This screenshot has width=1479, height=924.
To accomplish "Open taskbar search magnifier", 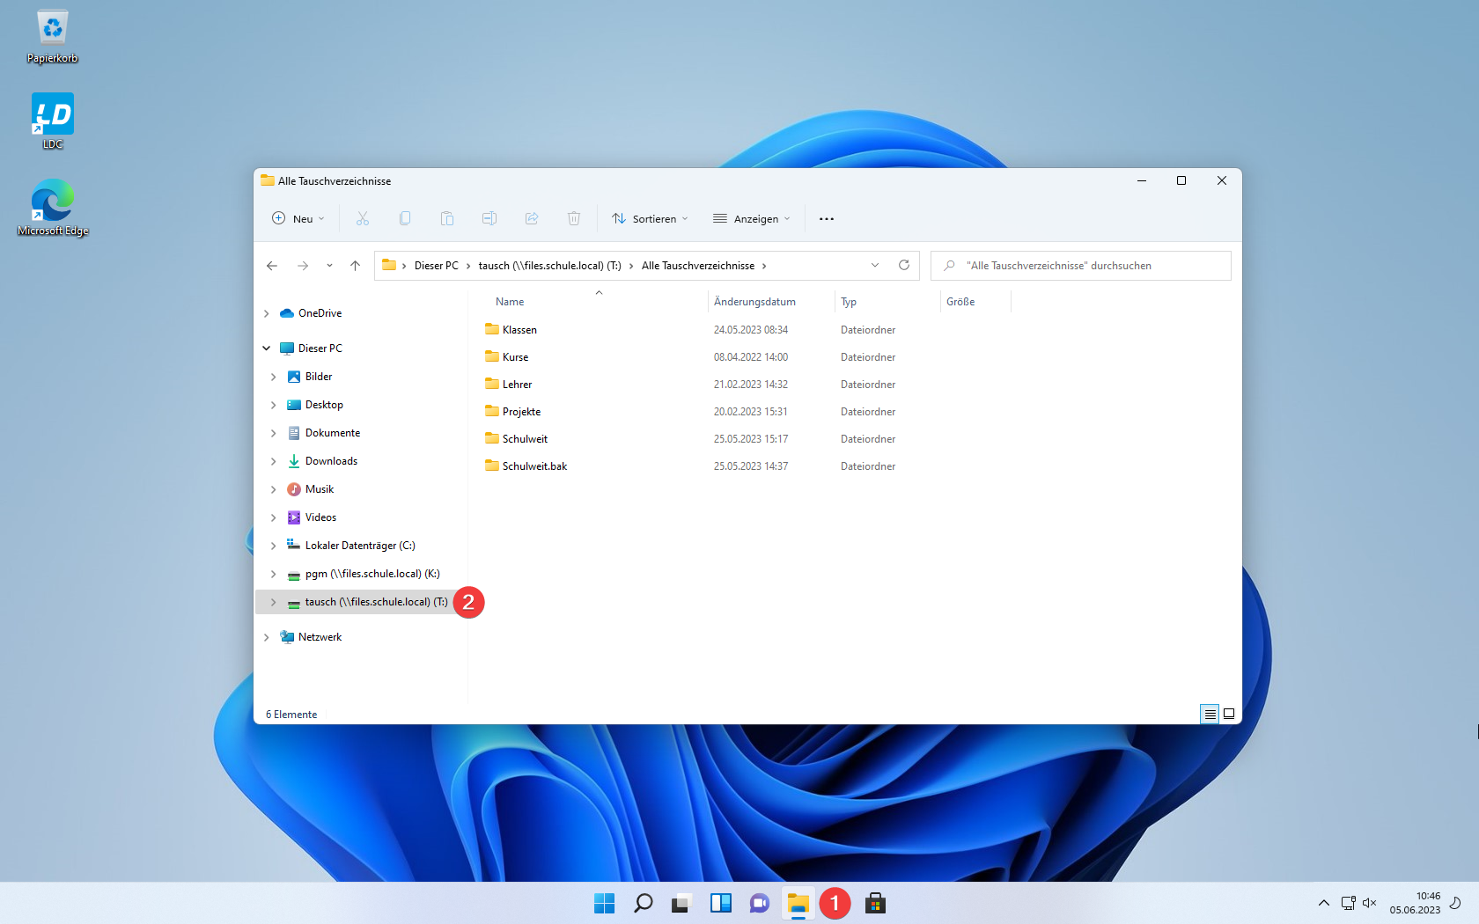I will [x=644, y=903].
